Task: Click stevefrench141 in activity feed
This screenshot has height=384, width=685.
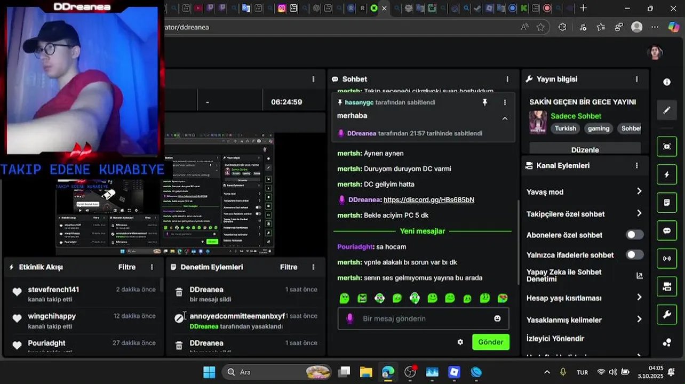Action: [53, 290]
